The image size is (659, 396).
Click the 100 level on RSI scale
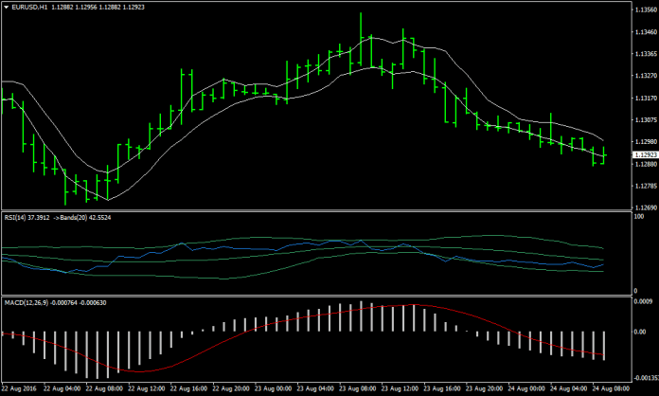click(638, 216)
